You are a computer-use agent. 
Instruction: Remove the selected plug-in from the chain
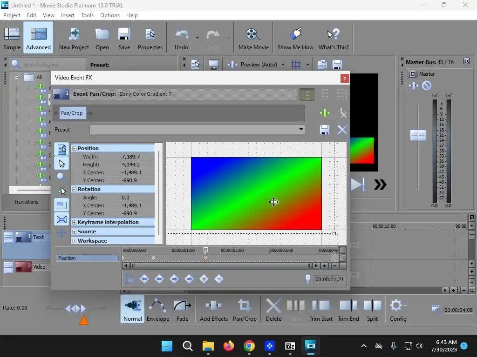(x=342, y=113)
